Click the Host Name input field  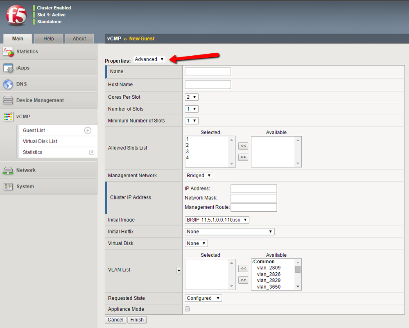[x=208, y=85]
